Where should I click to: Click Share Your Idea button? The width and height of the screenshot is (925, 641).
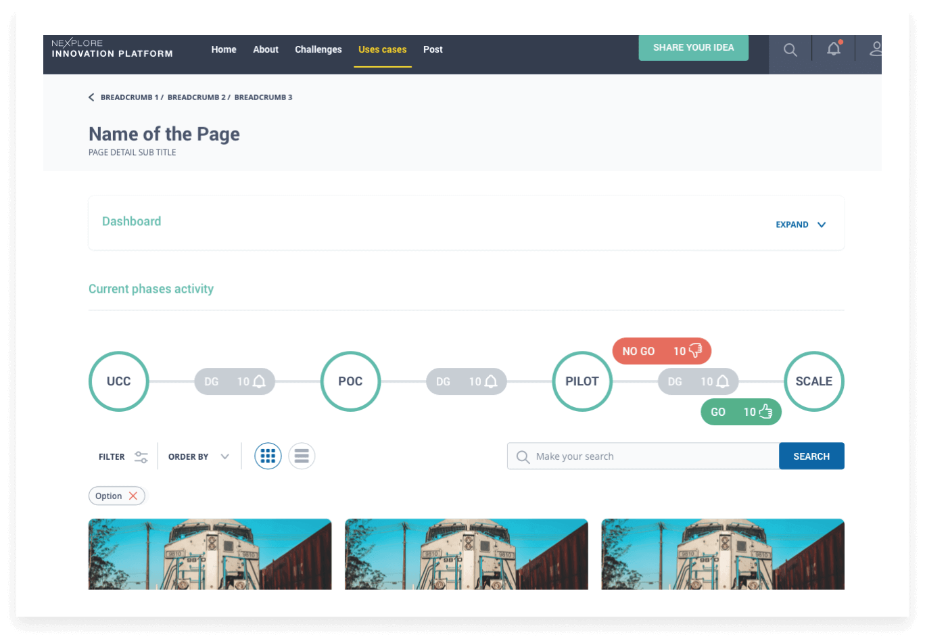[694, 47]
